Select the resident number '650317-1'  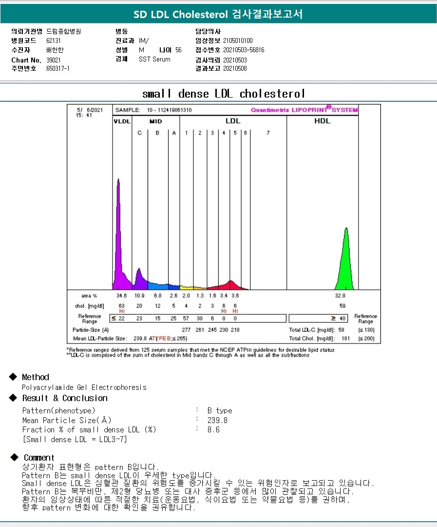57,69
